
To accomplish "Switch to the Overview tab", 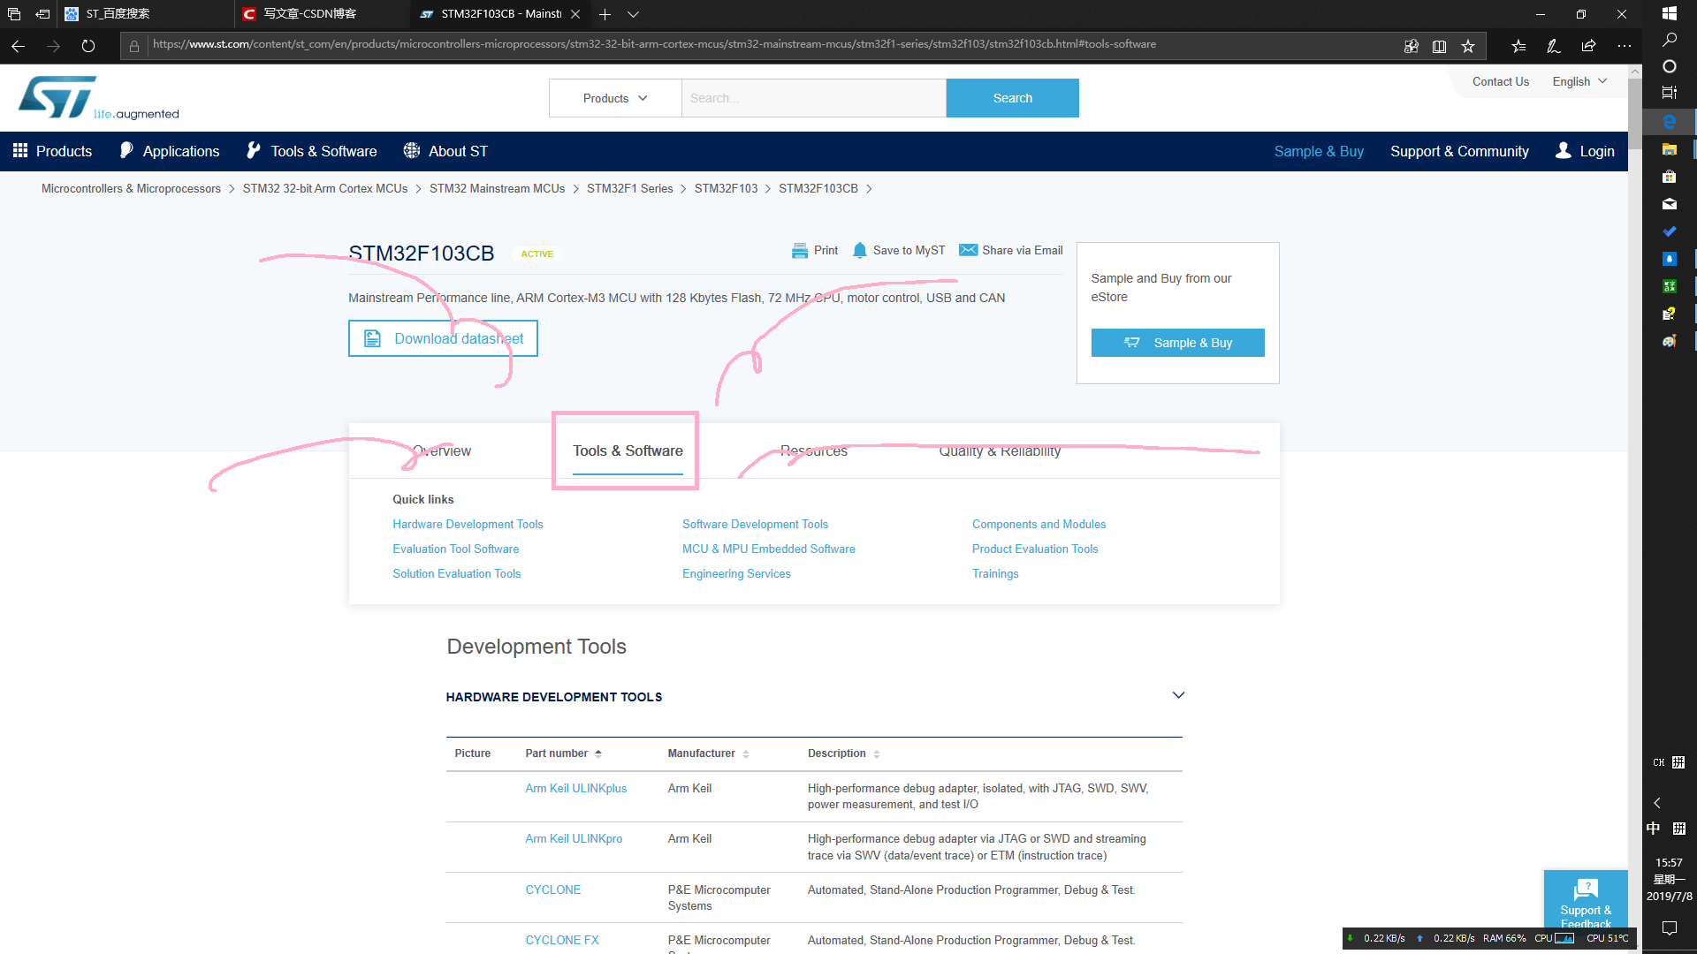I will (x=442, y=451).
